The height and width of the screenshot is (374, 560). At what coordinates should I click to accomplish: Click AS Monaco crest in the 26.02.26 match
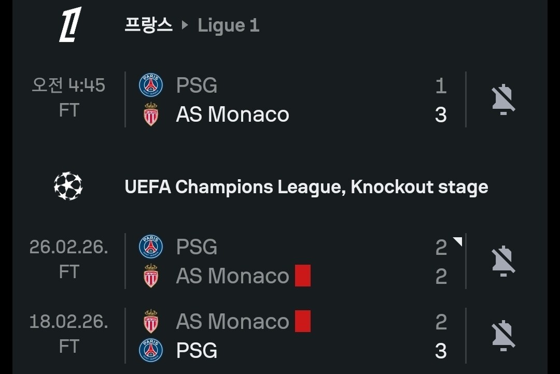pyautogui.click(x=151, y=276)
